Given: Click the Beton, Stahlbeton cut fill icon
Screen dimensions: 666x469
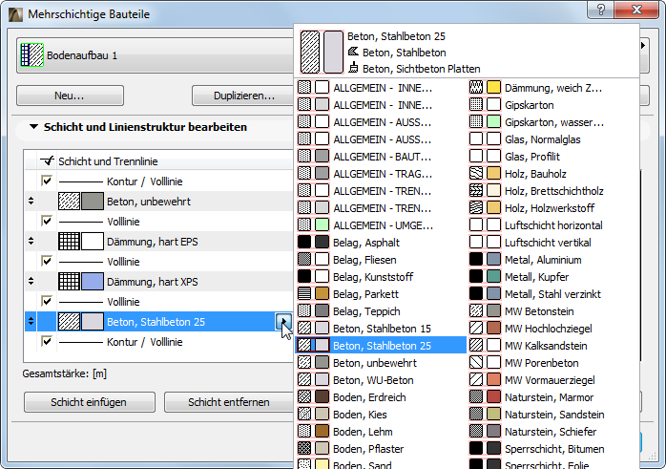Looking at the screenshot, I should click(353, 52).
